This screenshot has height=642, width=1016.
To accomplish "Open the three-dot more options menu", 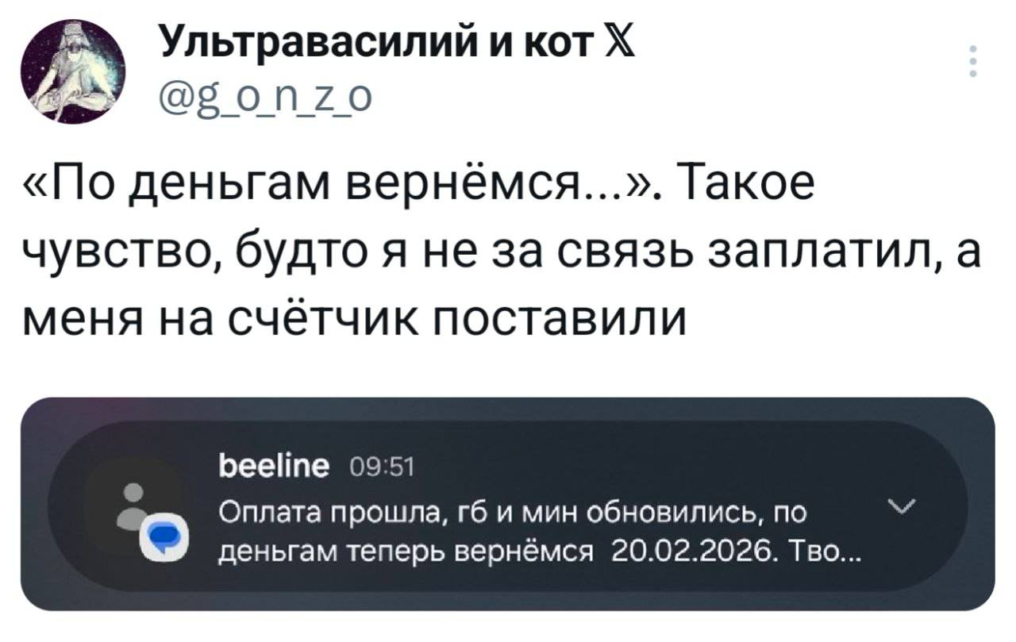I will coord(974,63).
